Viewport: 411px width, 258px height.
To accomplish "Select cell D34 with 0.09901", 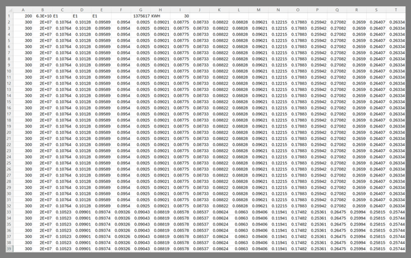I will [82, 218].
